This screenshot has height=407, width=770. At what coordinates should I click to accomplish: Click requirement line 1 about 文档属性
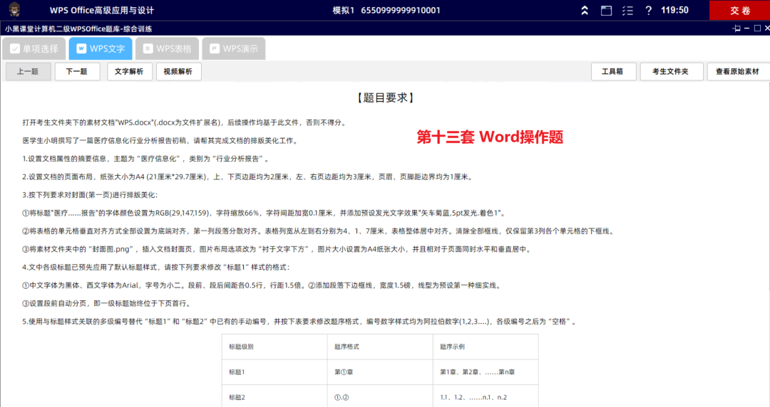(x=146, y=159)
